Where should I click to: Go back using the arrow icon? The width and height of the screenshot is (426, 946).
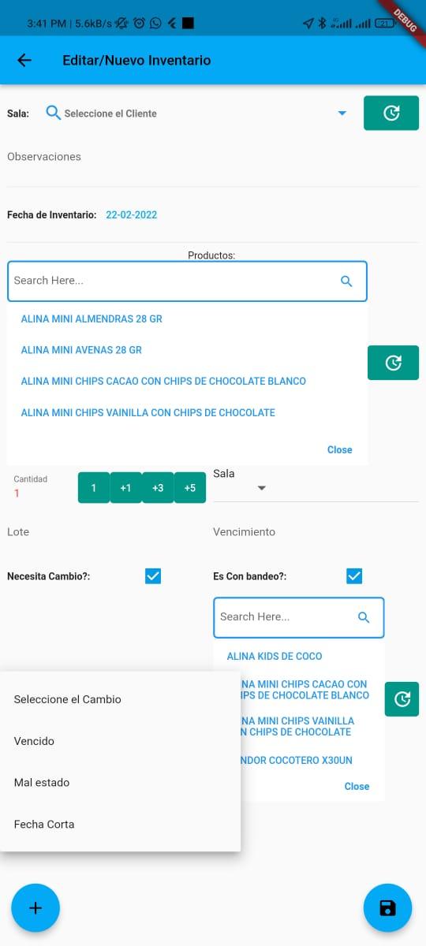point(24,60)
